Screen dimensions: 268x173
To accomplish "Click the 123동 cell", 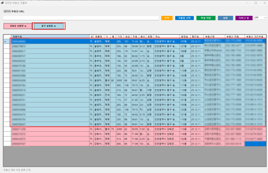I will [x=185, y=110].
